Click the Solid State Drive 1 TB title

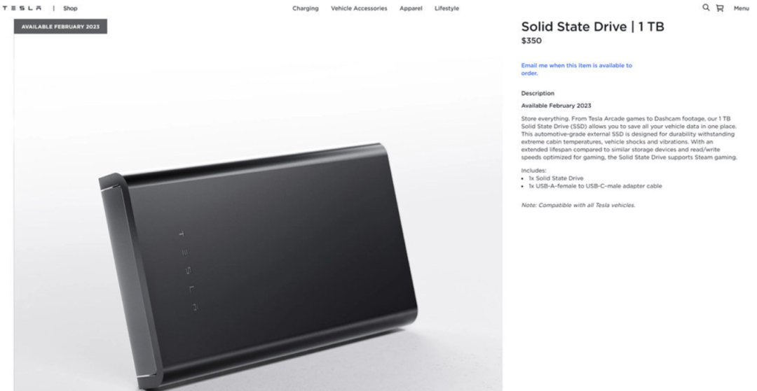coord(592,27)
